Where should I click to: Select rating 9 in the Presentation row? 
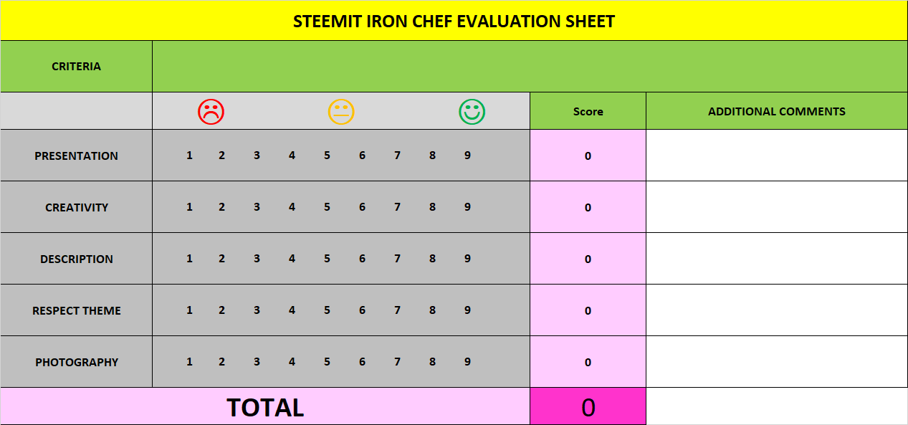click(467, 156)
